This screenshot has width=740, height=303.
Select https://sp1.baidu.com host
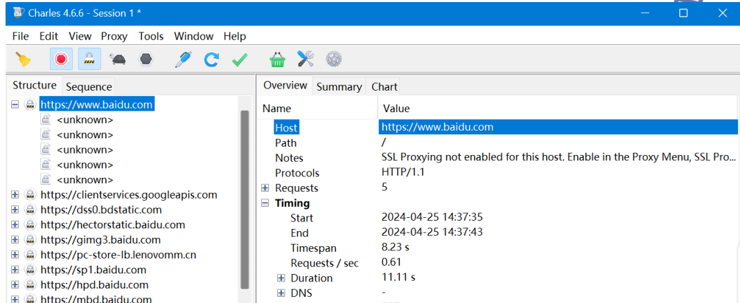94,270
